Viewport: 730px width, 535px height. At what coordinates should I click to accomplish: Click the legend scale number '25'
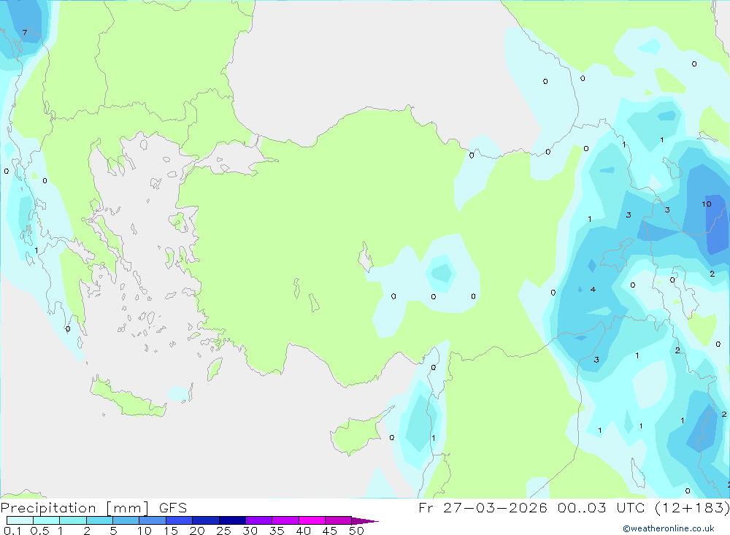click(x=223, y=531)
